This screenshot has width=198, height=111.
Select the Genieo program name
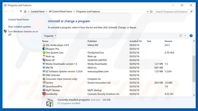click(49, 83)
